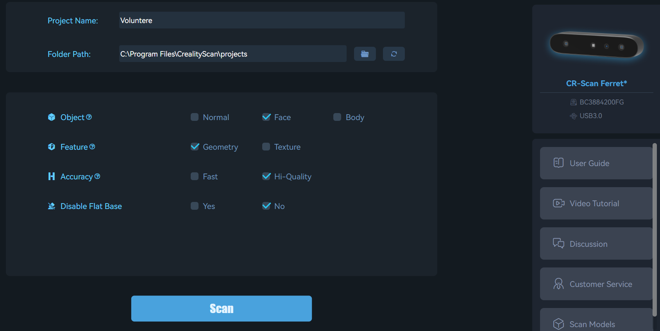Check the Body object checkbox
The height and width of the screenshot is (331, 660).
click(337, 117)
